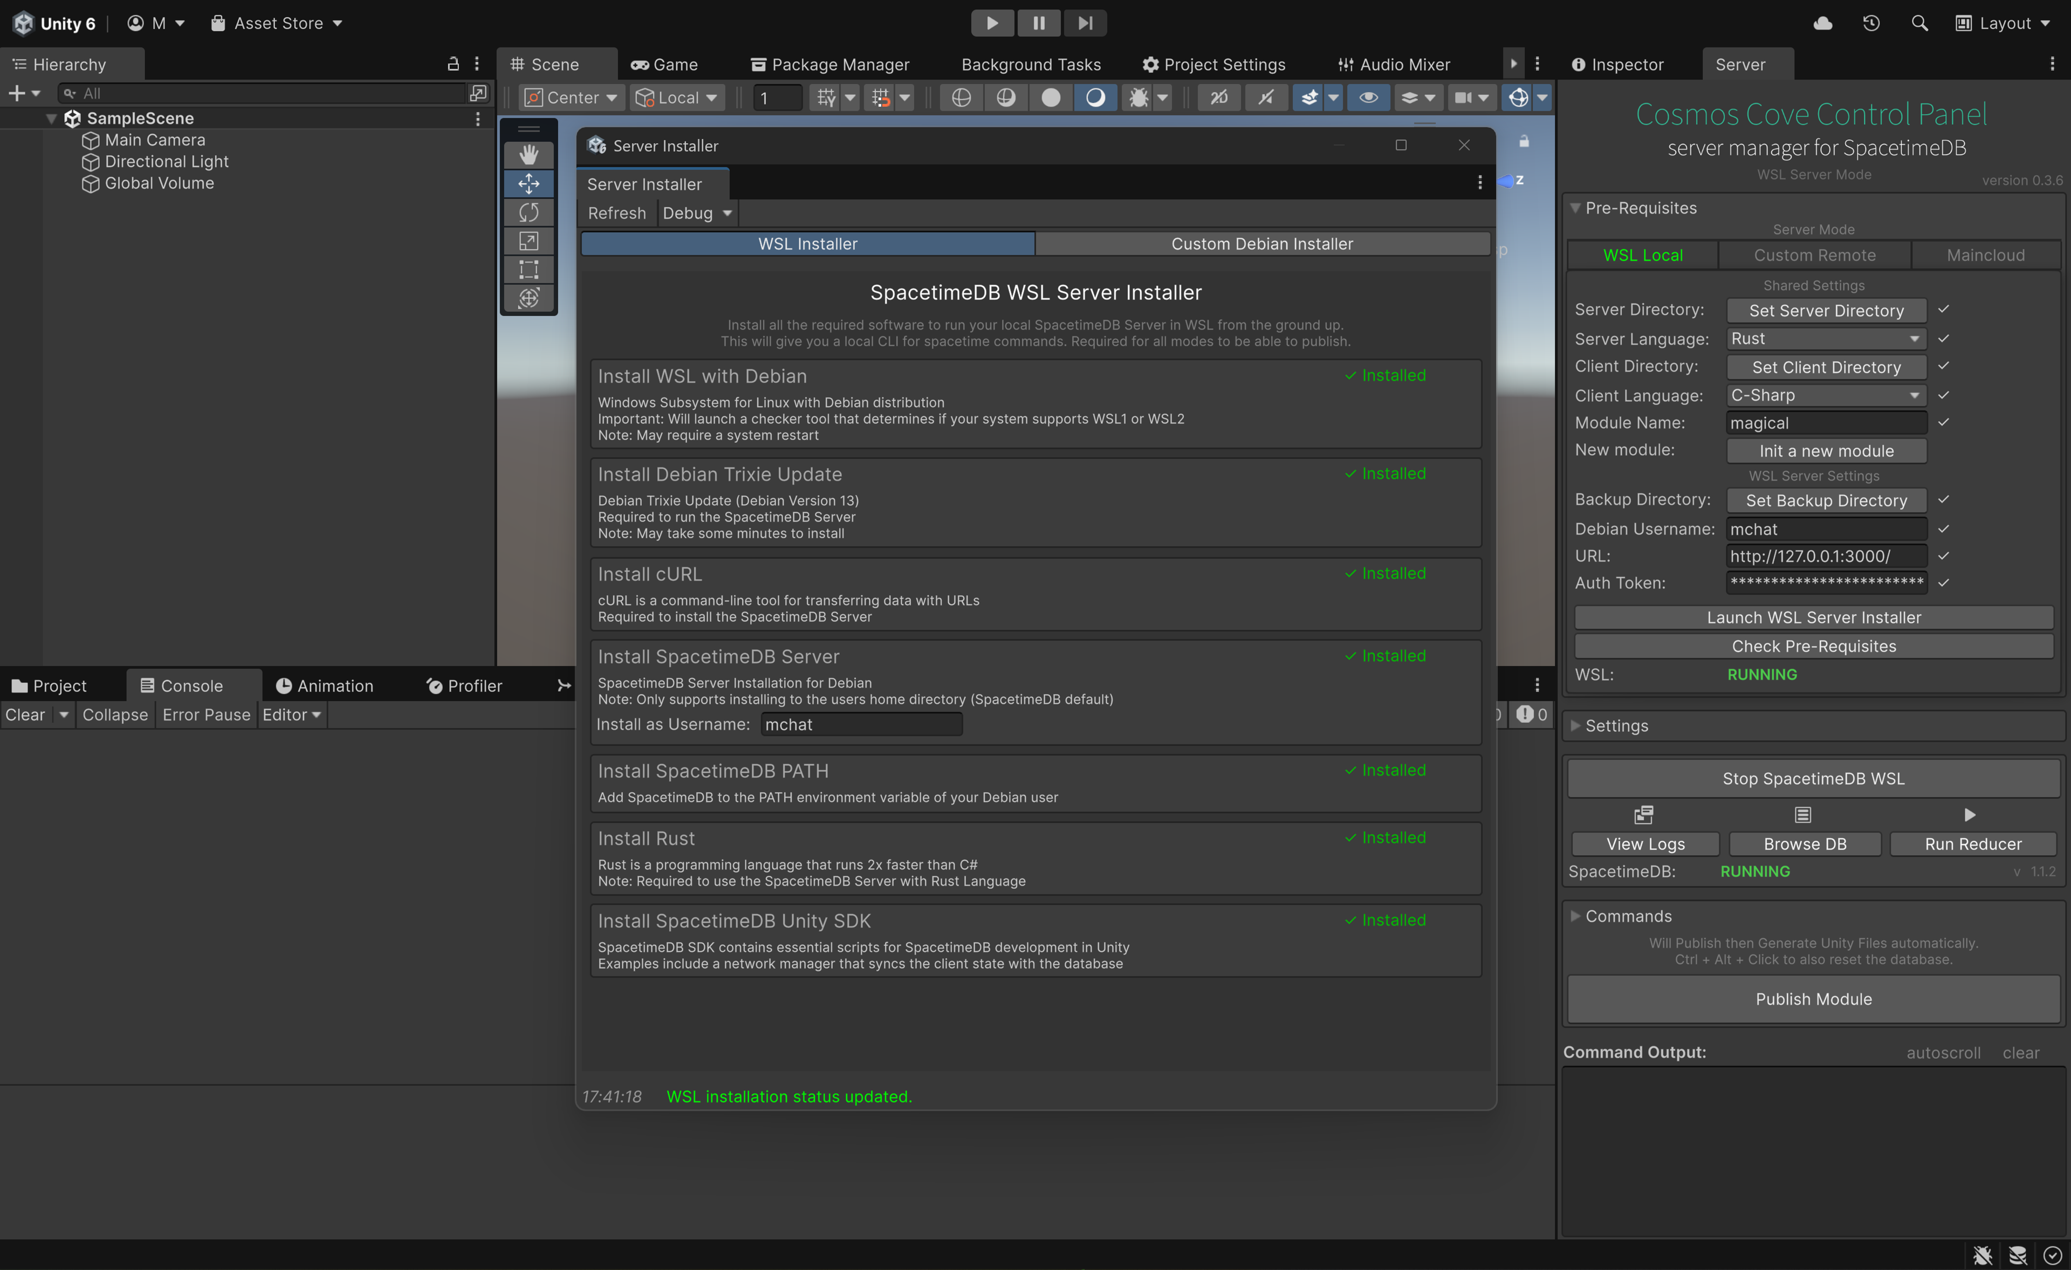The image size is (2071, 1270).
Task: Select the Rect tool
Action: [529, 269]
